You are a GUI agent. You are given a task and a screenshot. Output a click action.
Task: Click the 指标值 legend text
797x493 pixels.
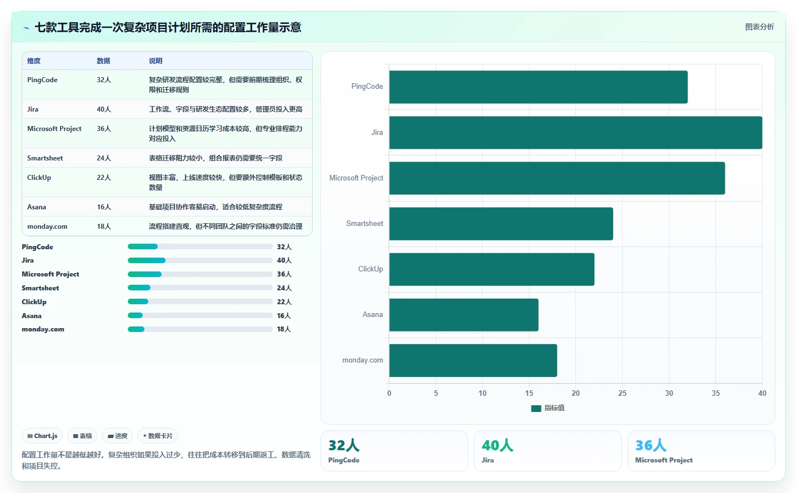pyautogui.click(x=554, y=408)
